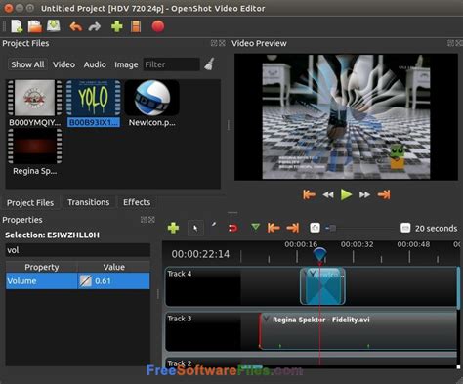Clear the filter with the broom icon
This screenshot has width=463, height=384.
click(209, 64)
